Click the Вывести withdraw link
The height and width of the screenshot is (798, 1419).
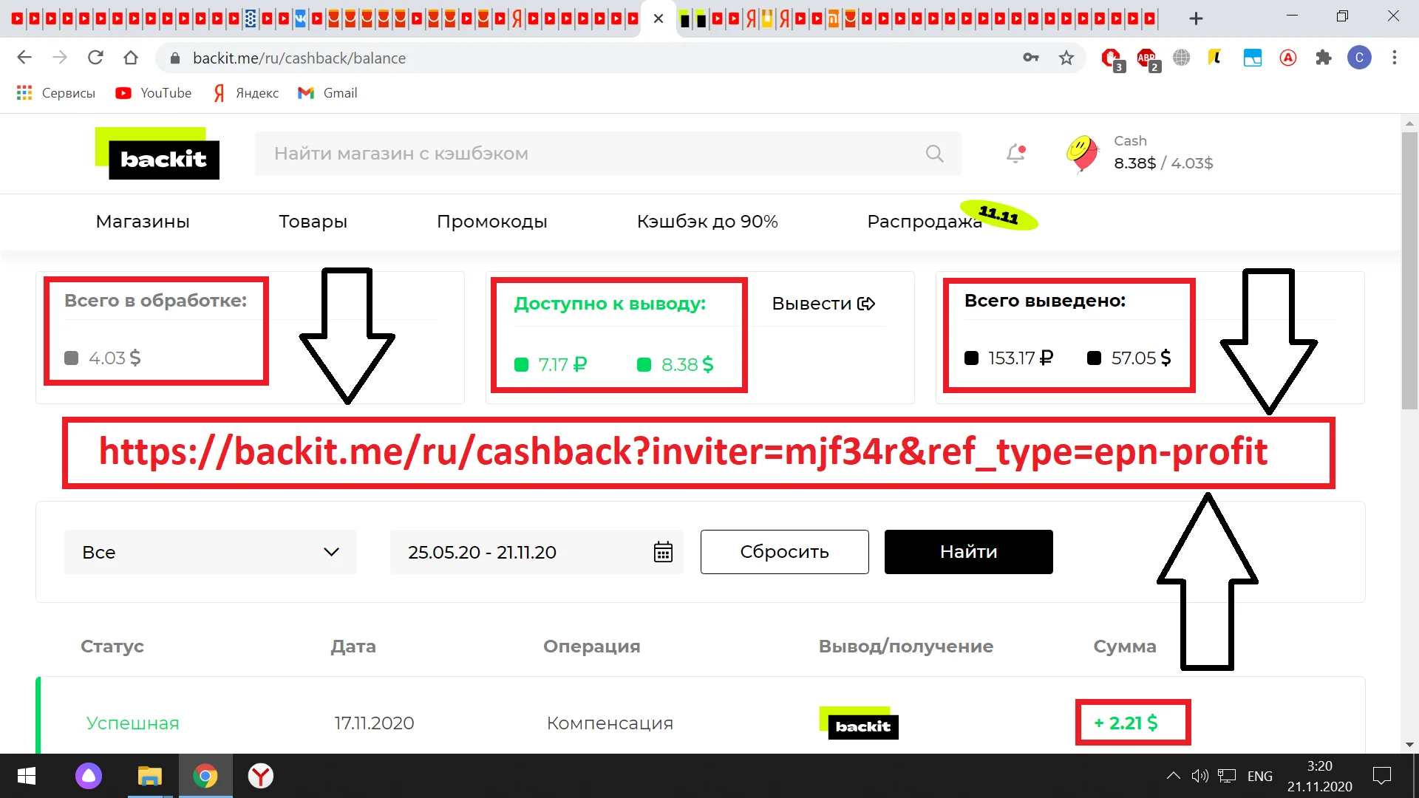point(823,304)
